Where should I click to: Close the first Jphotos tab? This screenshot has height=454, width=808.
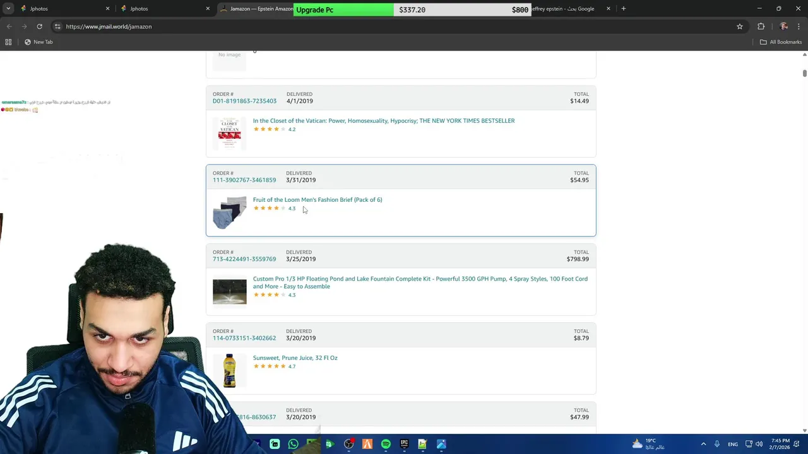(107, 9)
